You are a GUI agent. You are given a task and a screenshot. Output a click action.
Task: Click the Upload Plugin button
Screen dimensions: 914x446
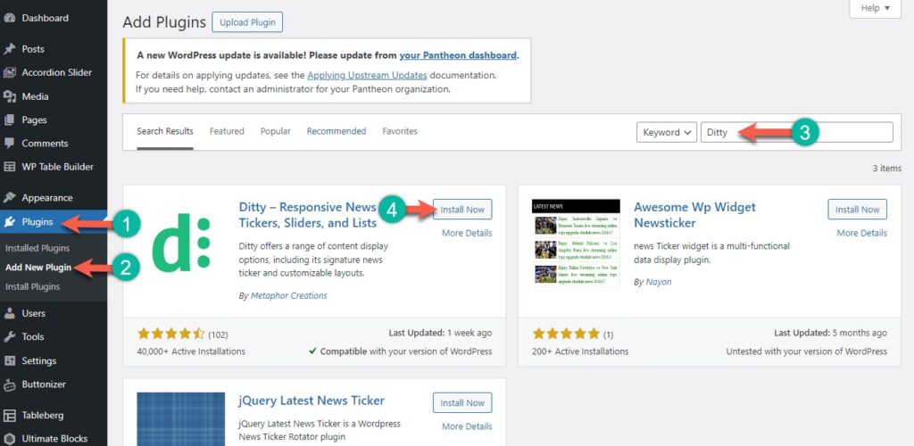click(x=247, y=22)
